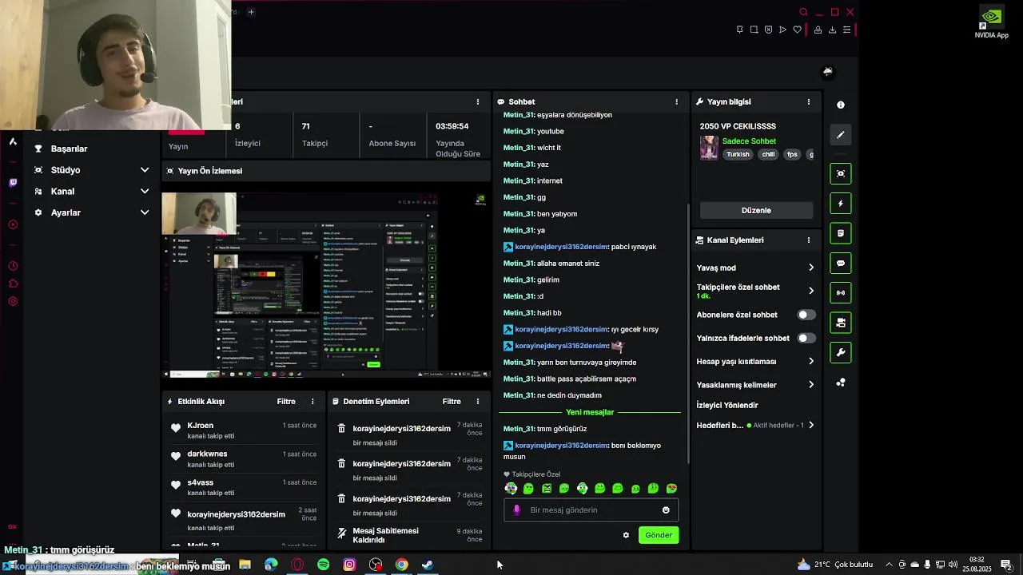The image size is (1023, 575).
Task: Open the stats panel three-dot options
Action: pyautogui.click(x=478, y=102)
